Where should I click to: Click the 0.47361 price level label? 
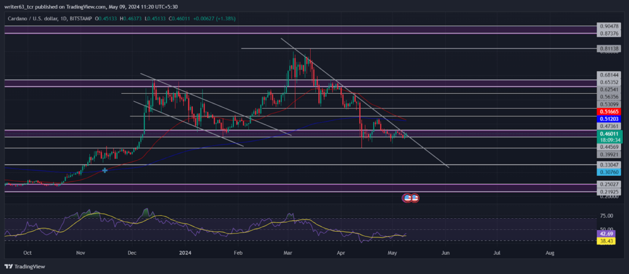click(x=609, y=126)
